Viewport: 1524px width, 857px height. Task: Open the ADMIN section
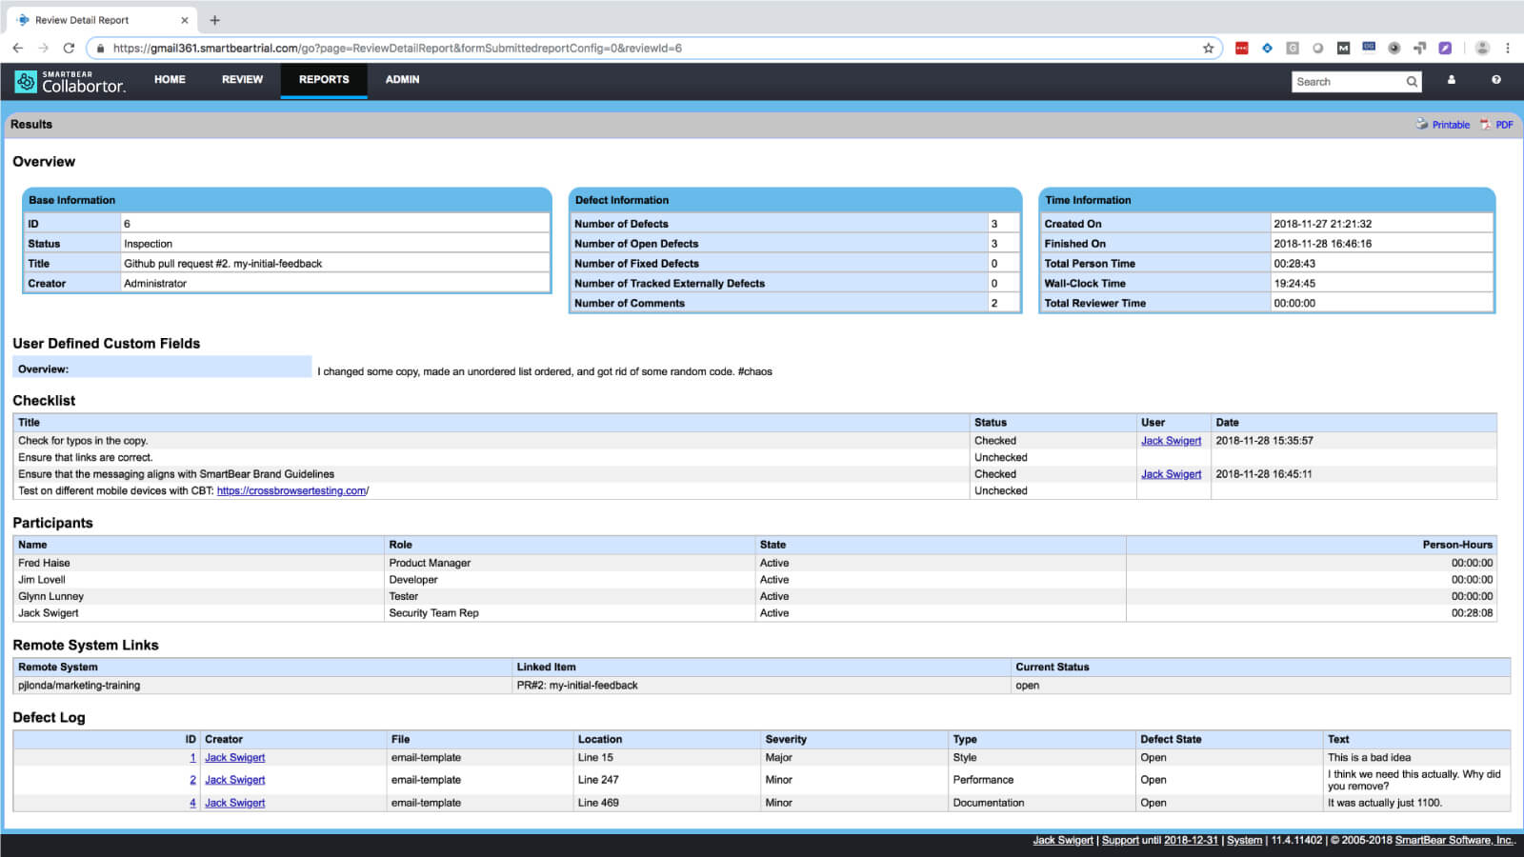(x=401, y=80)
